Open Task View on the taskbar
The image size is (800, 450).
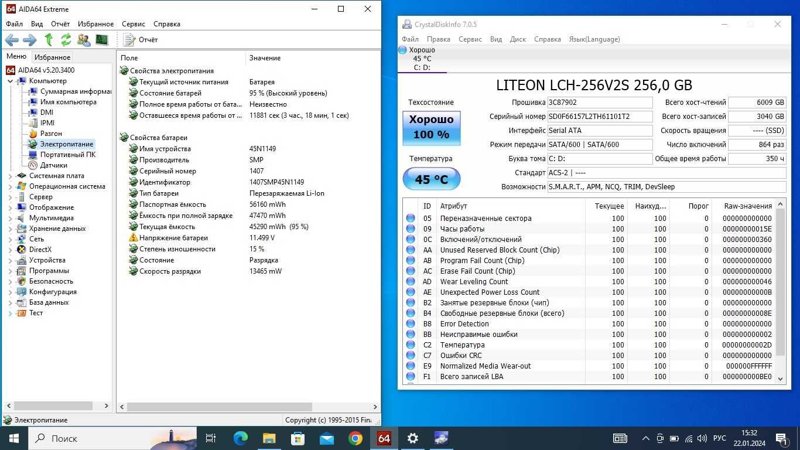point(211,438)
